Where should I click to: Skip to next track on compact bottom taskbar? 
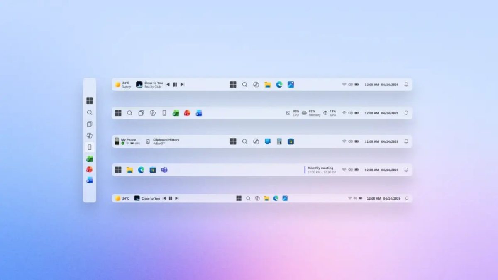[177, 198]
